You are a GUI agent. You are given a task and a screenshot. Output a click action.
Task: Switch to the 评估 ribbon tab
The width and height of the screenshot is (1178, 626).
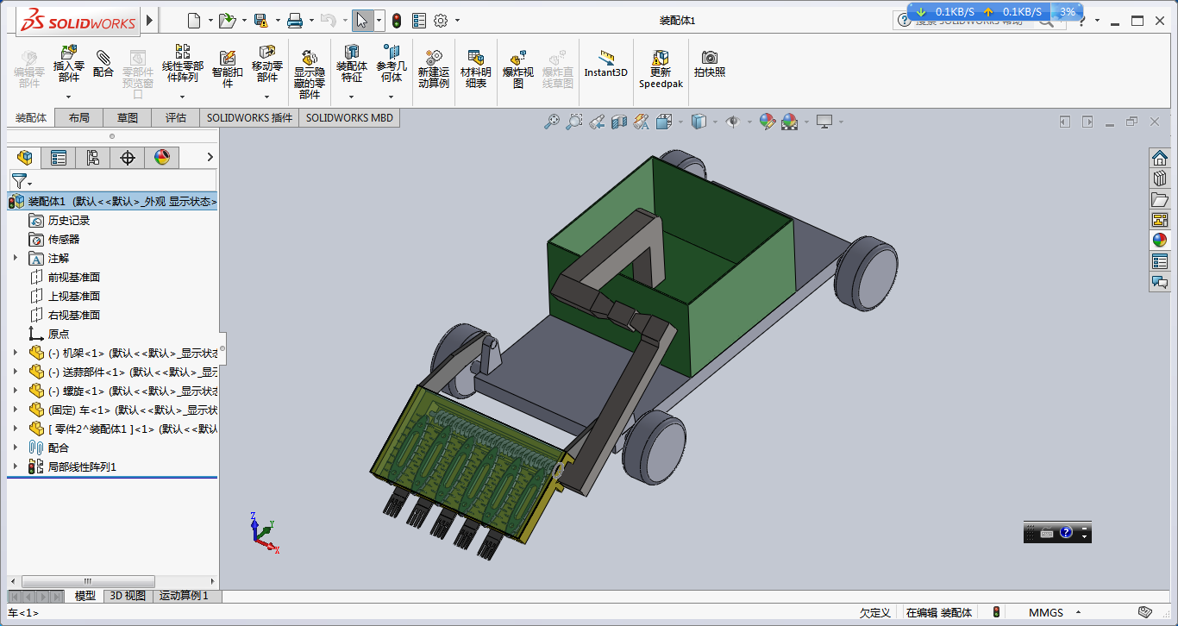pyautogui.click(x=176, y=118)
